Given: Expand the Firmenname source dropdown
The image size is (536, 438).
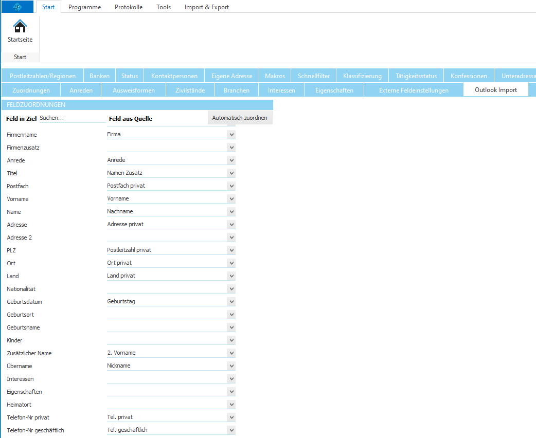Looking at the screenshot, I should [231, 135].
